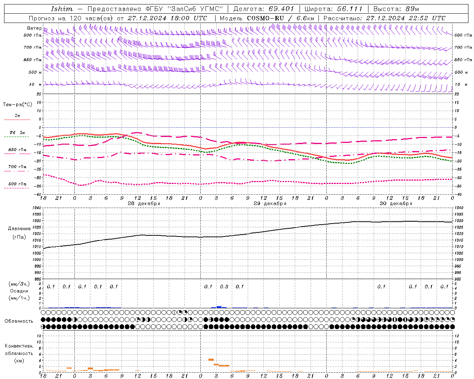474x379 pixels.
Task: Select the longitude value Долгота: 69.401
Action: click(x=264, y=9)
